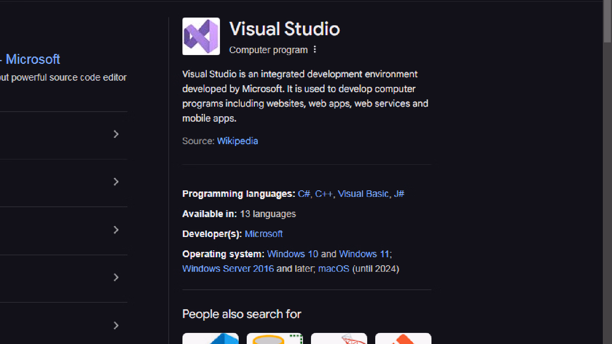Screen dimensions: 612x344
Task: Click the Visual Studio logo image
Action: pyautogui.click(x=201, y=36)
